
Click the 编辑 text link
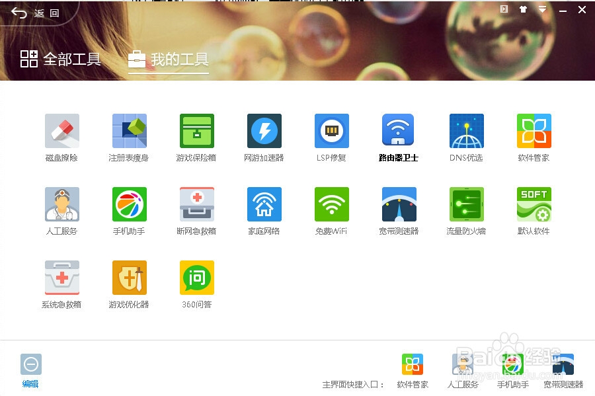click(30, 384)
